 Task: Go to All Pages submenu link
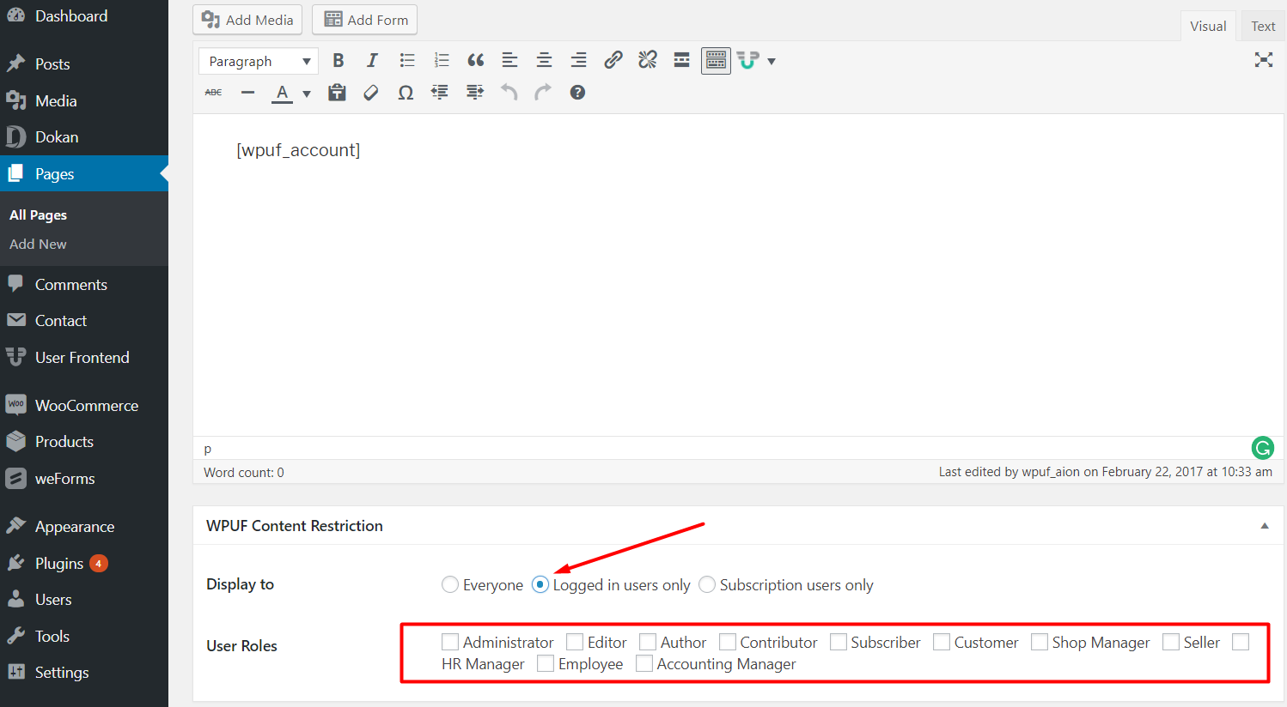(38, 215)
